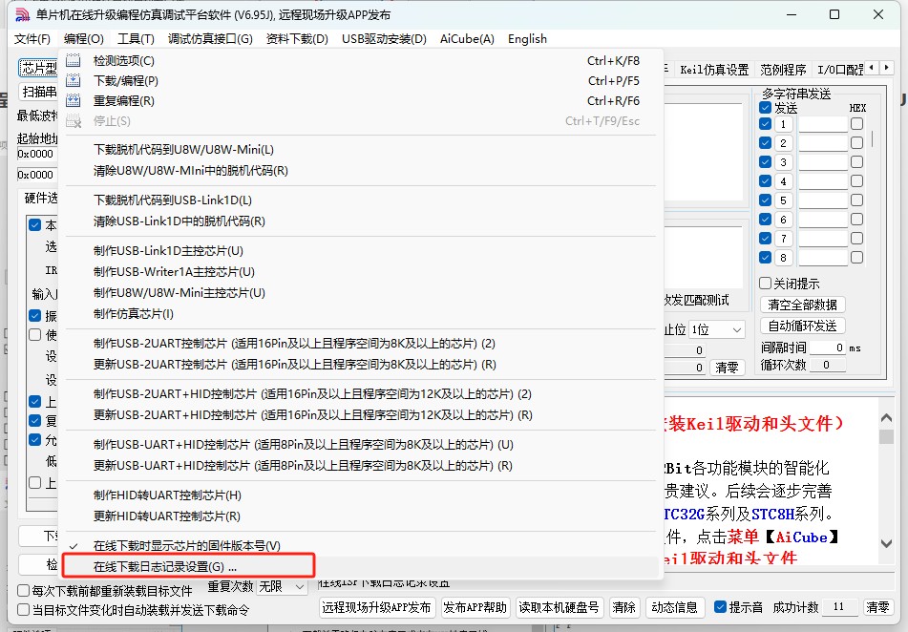
Task: Open the 调试仿真接口(G) menu
Action: [210, 39]
